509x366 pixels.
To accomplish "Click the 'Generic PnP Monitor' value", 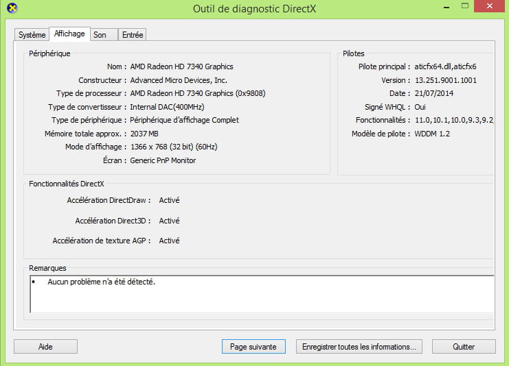I will (163, 160).
